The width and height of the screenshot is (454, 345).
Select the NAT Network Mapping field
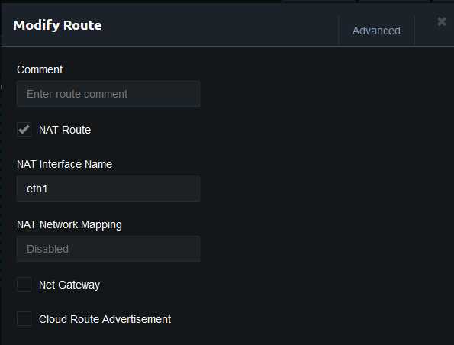click(x=108, y=249)
